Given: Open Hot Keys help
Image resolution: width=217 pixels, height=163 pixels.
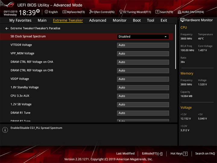Looking at the screenshot, I should pyautogui.click(x=179, y=154).
